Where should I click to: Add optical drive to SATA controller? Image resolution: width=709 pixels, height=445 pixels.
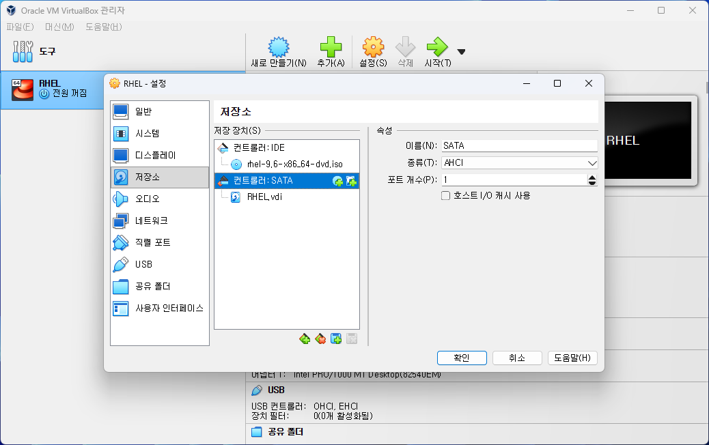coord(338,181)
